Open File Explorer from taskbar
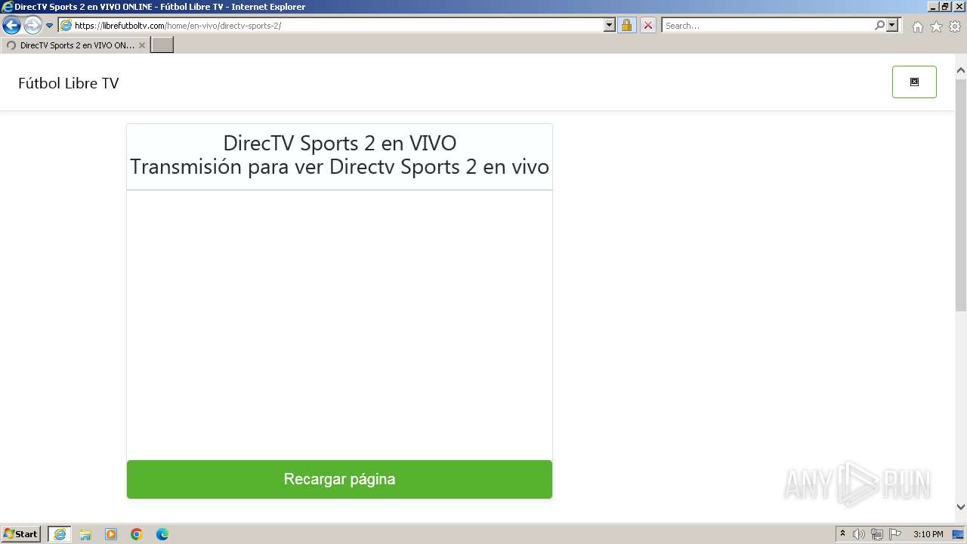Image resolution: width=967 pixels, height=544 pixels. (x=85, y=534)
